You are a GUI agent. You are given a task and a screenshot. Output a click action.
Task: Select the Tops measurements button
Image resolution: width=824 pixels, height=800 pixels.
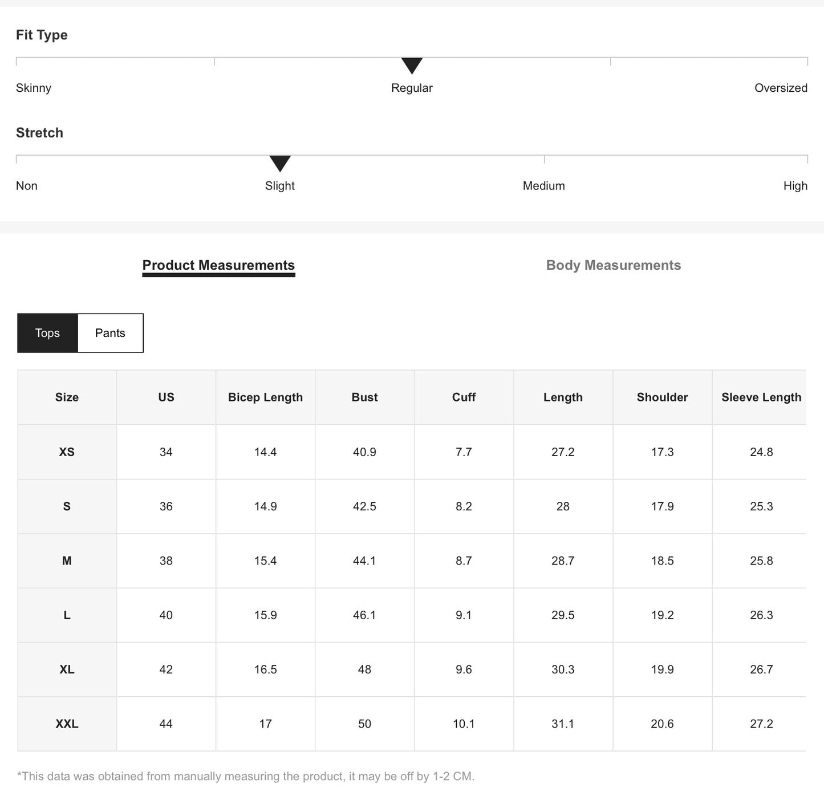[x=47, y=333]
